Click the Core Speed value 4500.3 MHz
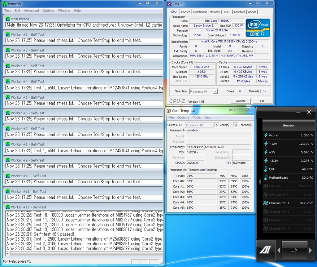This screenshot has width=317, height=267. click(x=202, y=67)
